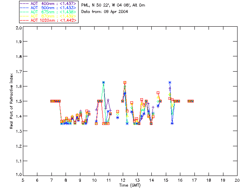
Task: Click the 2.0 y-axis tick label
Action: [x=19, y=28]
